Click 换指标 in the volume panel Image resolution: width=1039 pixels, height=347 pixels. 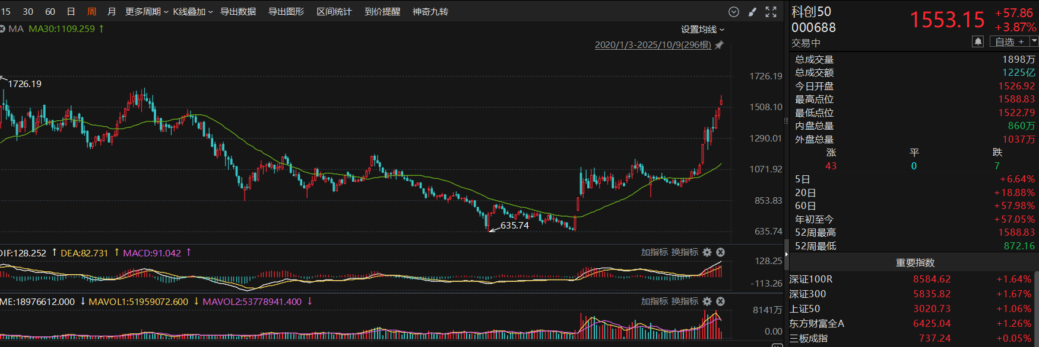(685, 301)
